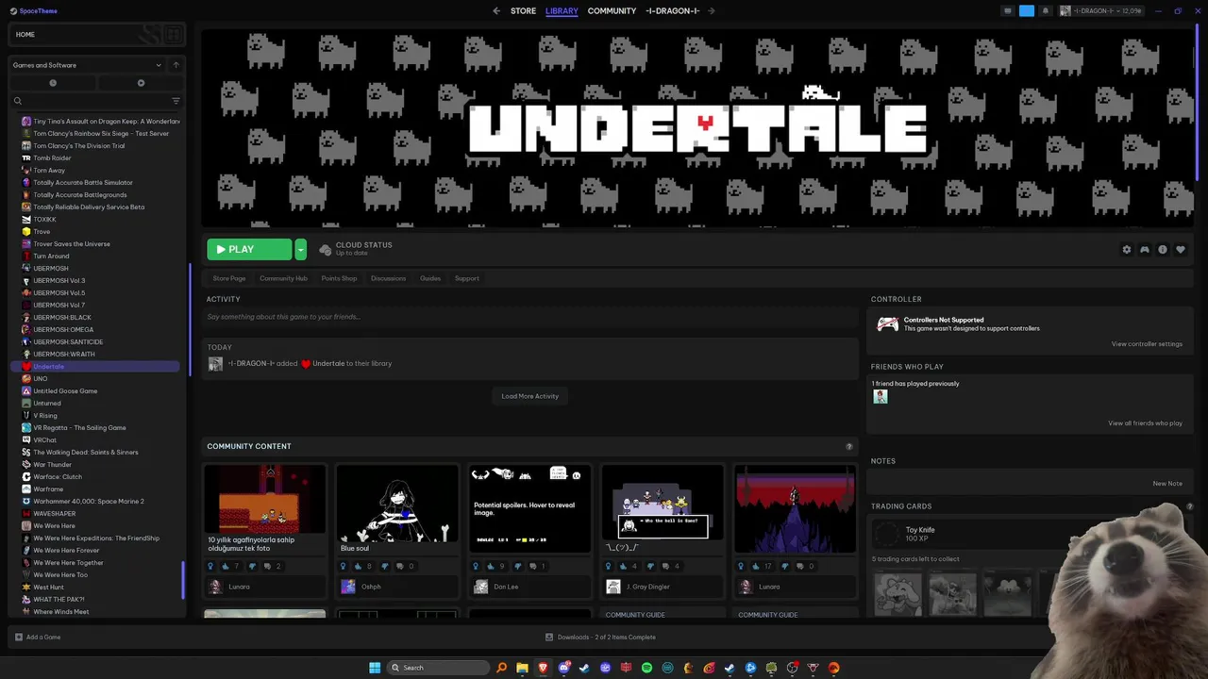The height and width of the screenshot is (679, 1208).
Task: Click the New Note button
Action: tap(1167, 483)
